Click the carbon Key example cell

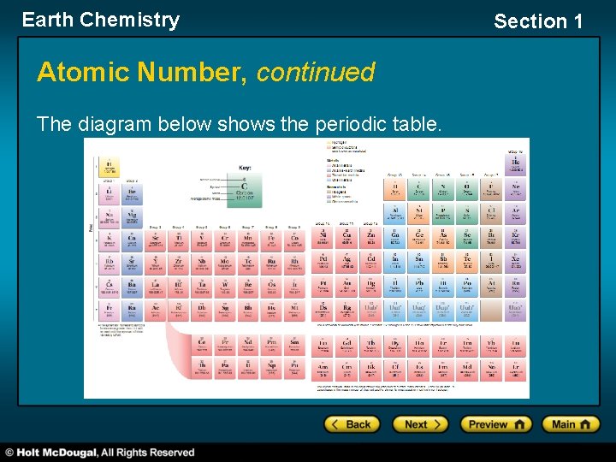point(245,191)
